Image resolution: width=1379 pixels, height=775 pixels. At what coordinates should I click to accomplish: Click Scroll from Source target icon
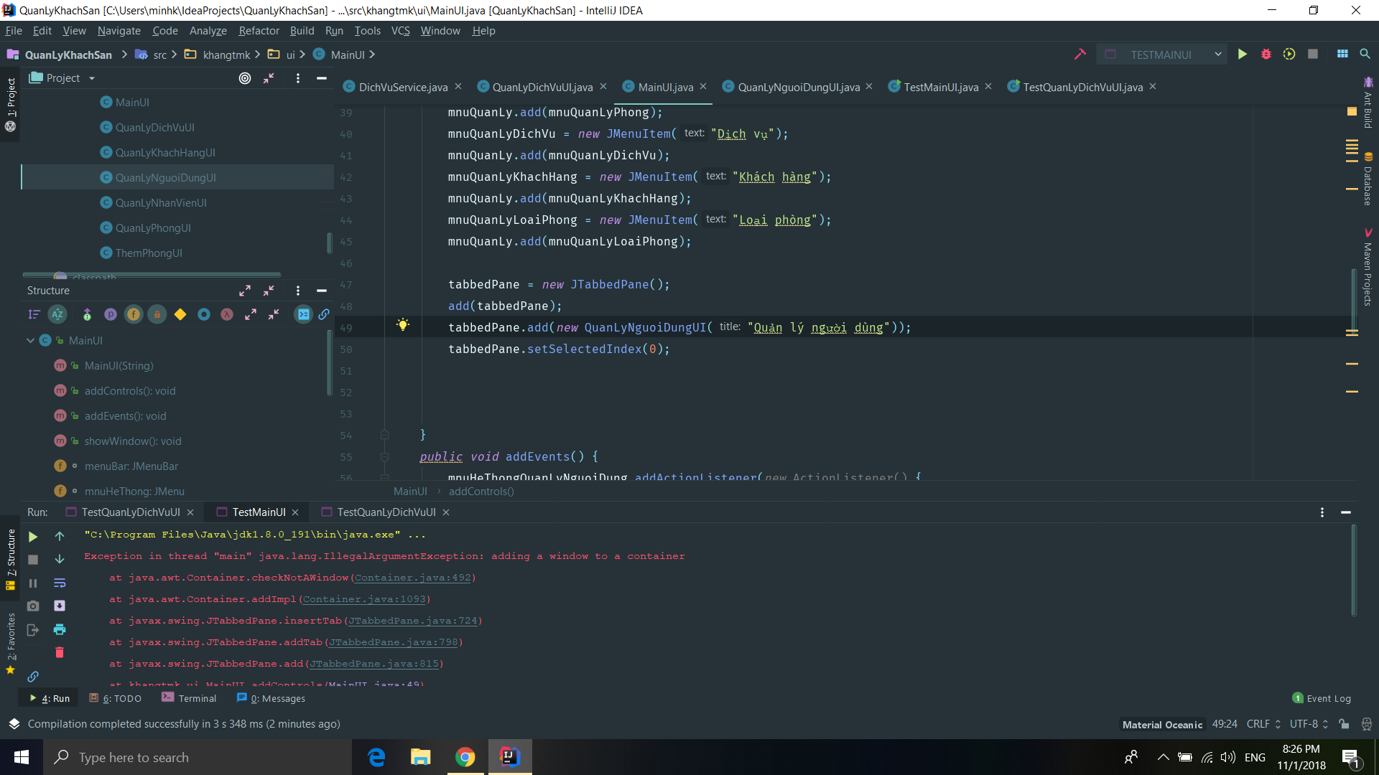click(245, 78)
